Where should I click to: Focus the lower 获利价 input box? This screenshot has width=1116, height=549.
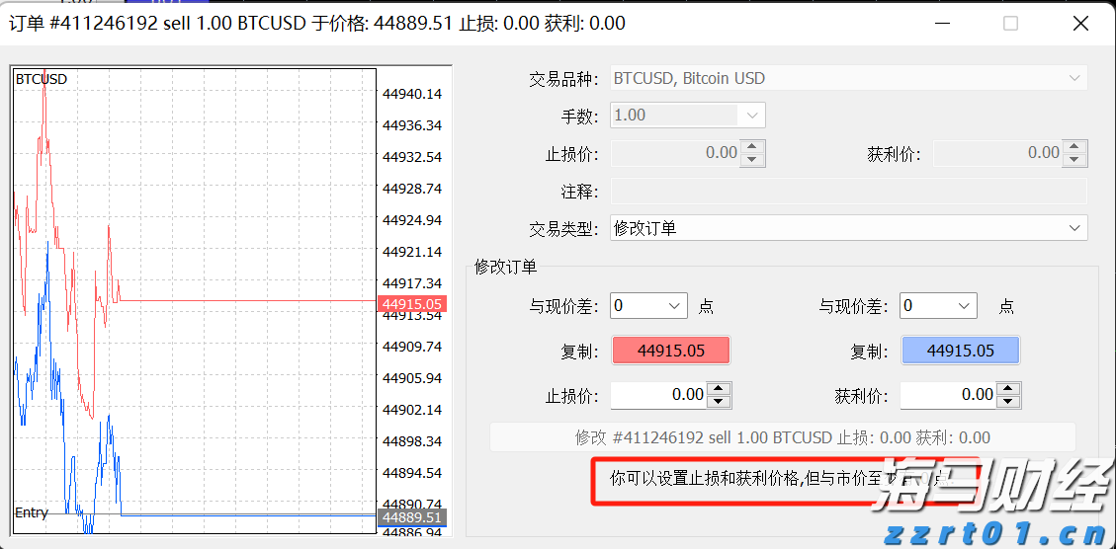coord(947,395)
